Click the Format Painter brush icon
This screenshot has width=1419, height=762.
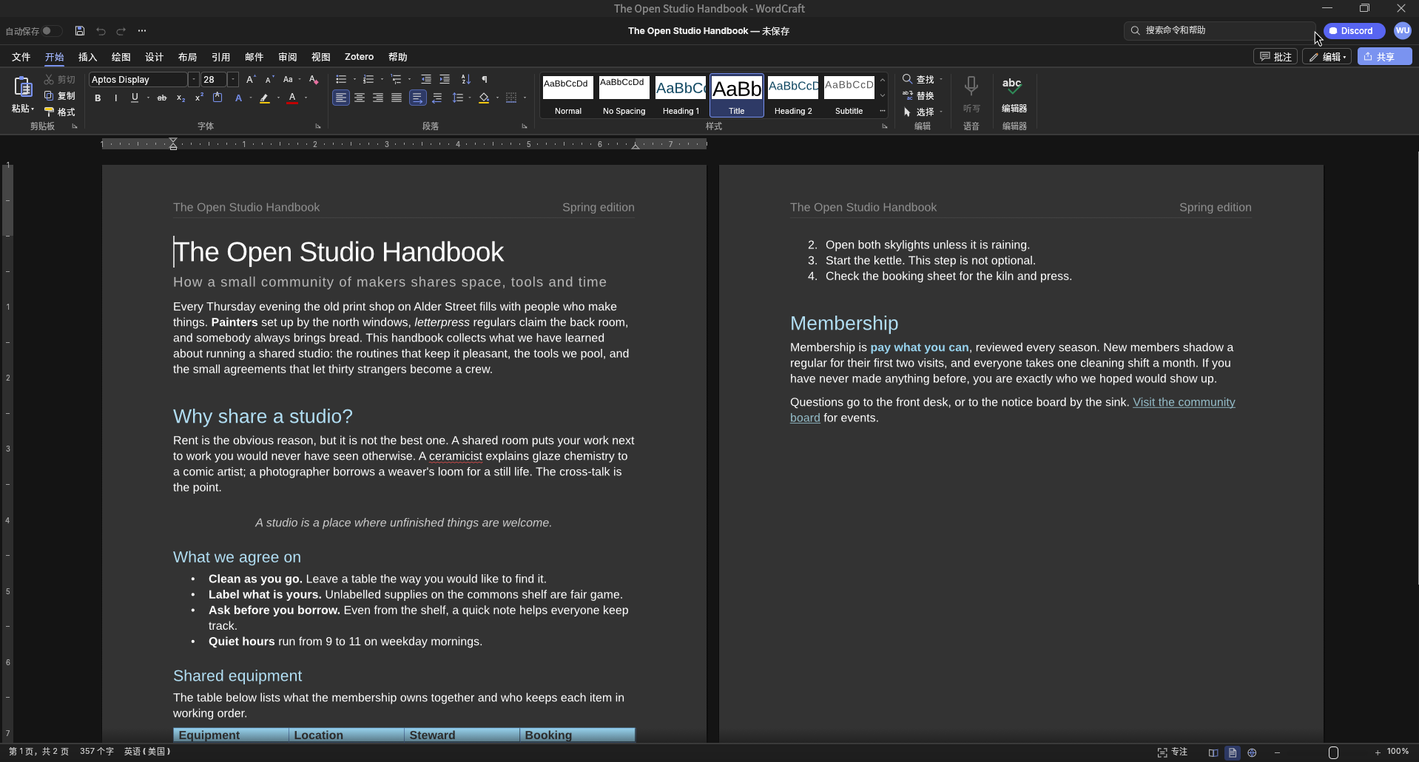coord(49,112)
